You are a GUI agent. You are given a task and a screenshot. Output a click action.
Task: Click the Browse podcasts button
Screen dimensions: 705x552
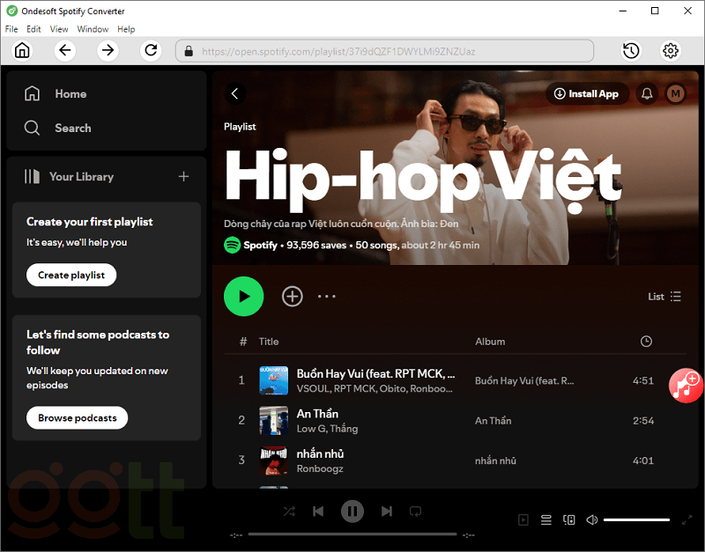[77, 417]
